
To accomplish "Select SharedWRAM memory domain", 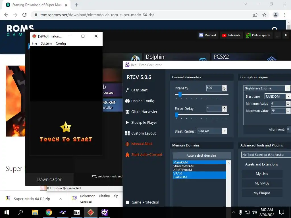I will click(x=199, y=166).
